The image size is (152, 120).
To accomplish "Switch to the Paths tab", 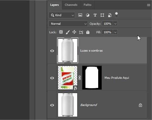I will point(88,5).
